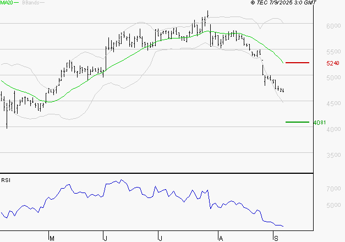Click the S month label on time axis

[276, 238]
